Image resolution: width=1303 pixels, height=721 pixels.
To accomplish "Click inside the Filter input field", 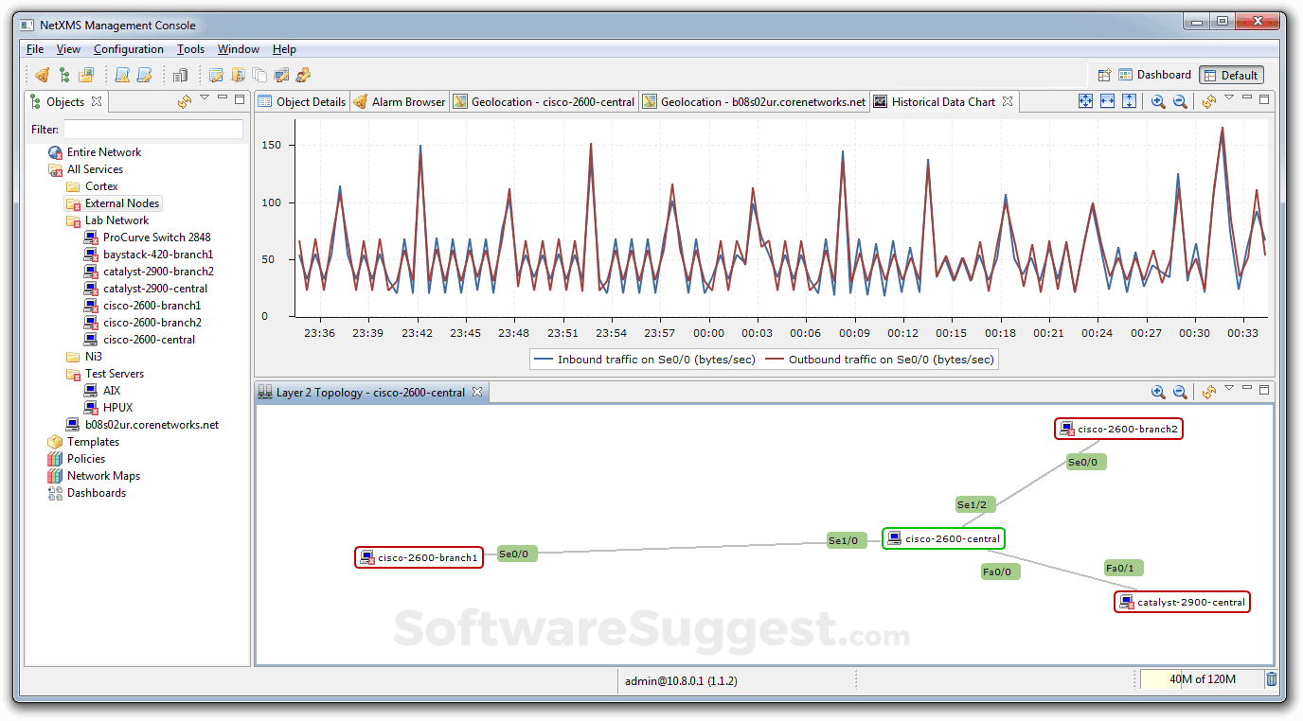I will 152,129.
